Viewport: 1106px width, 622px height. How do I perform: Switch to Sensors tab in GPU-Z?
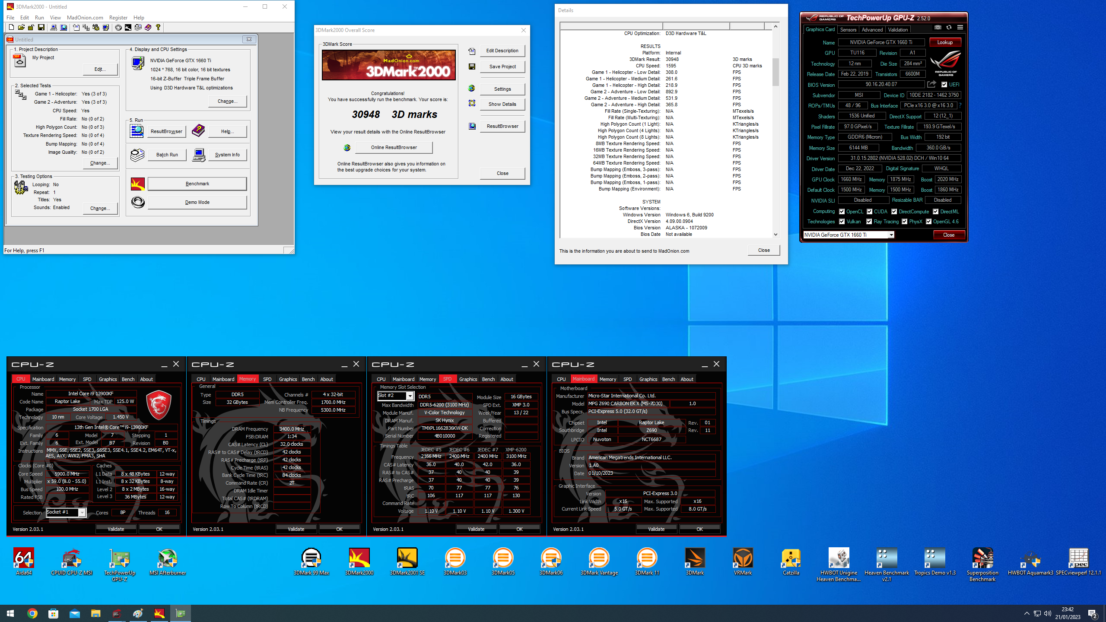(x=848, y=30)
